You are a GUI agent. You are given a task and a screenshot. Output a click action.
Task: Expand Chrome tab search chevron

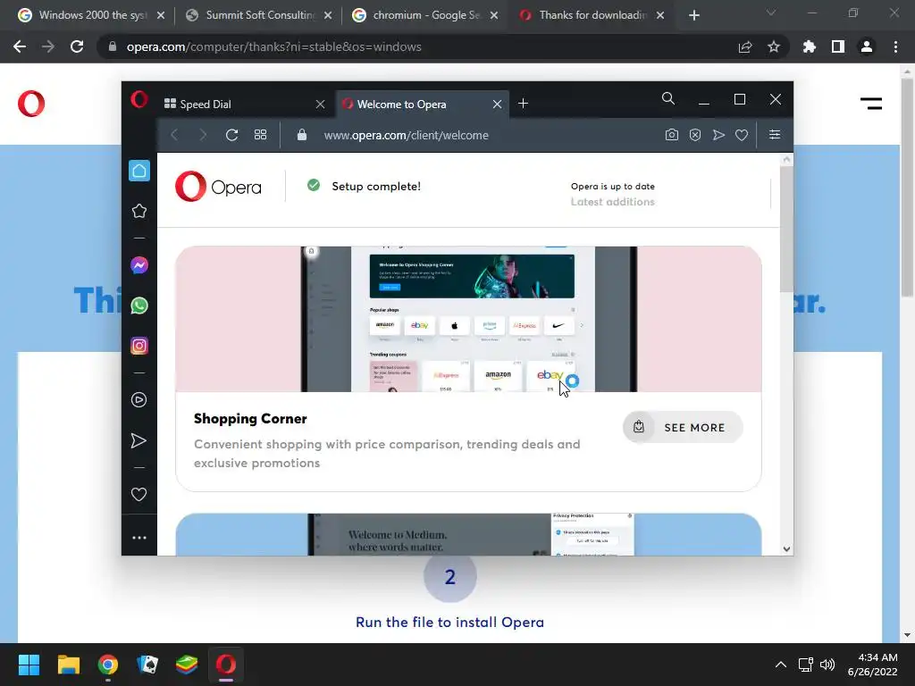click(x=771, y=13)
